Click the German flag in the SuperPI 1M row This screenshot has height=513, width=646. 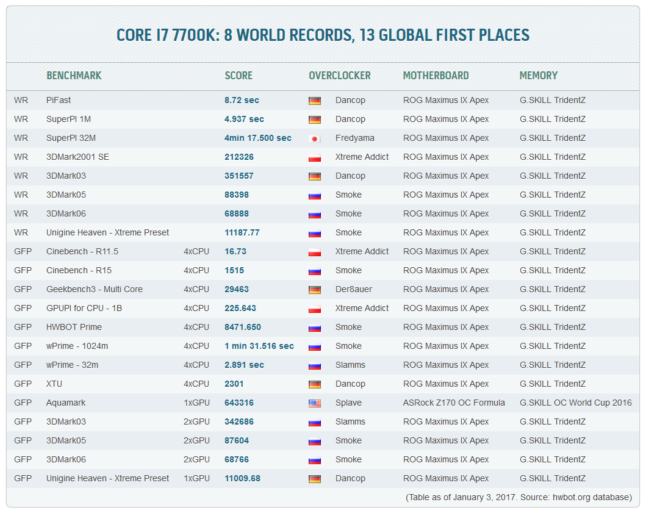pos(315,120)
